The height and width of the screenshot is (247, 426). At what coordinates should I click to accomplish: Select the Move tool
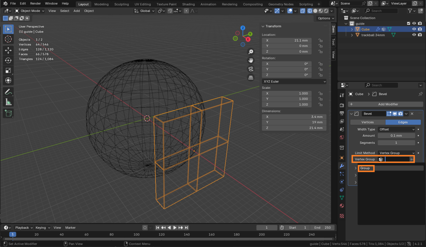(8, 51)
